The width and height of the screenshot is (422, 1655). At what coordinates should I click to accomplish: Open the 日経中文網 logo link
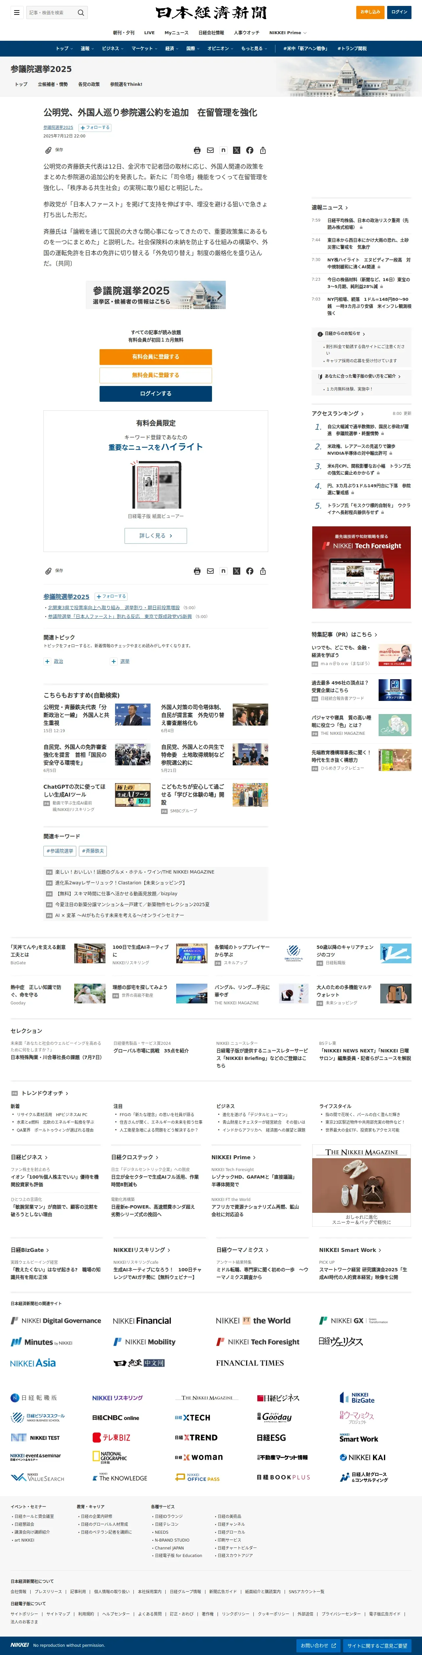pyautogui.click(x=139, y=1363)
